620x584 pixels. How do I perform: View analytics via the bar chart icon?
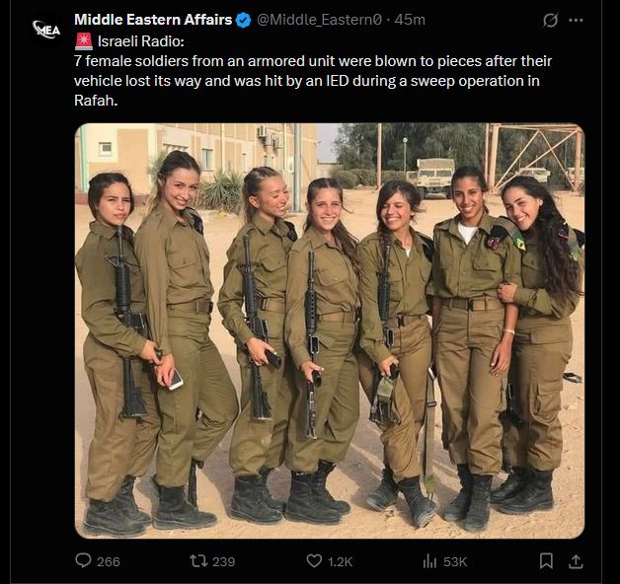(x=429, y=560)
